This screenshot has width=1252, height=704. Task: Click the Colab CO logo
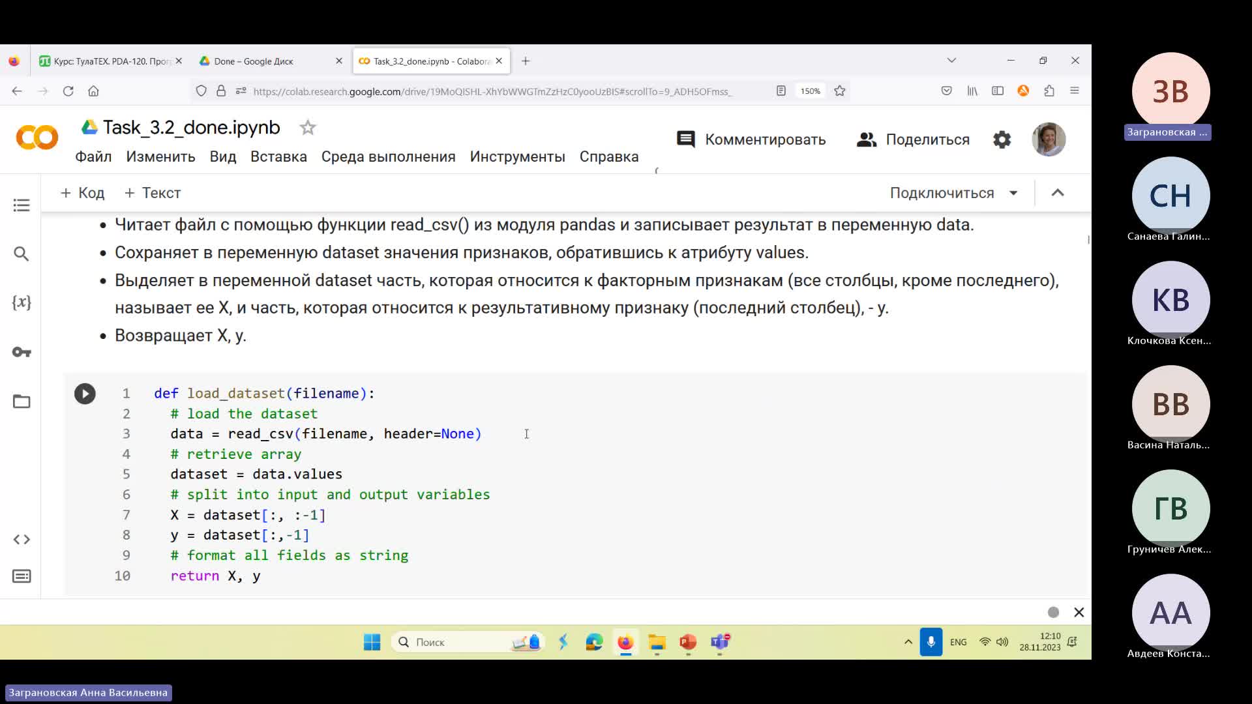tap(37, 138)
